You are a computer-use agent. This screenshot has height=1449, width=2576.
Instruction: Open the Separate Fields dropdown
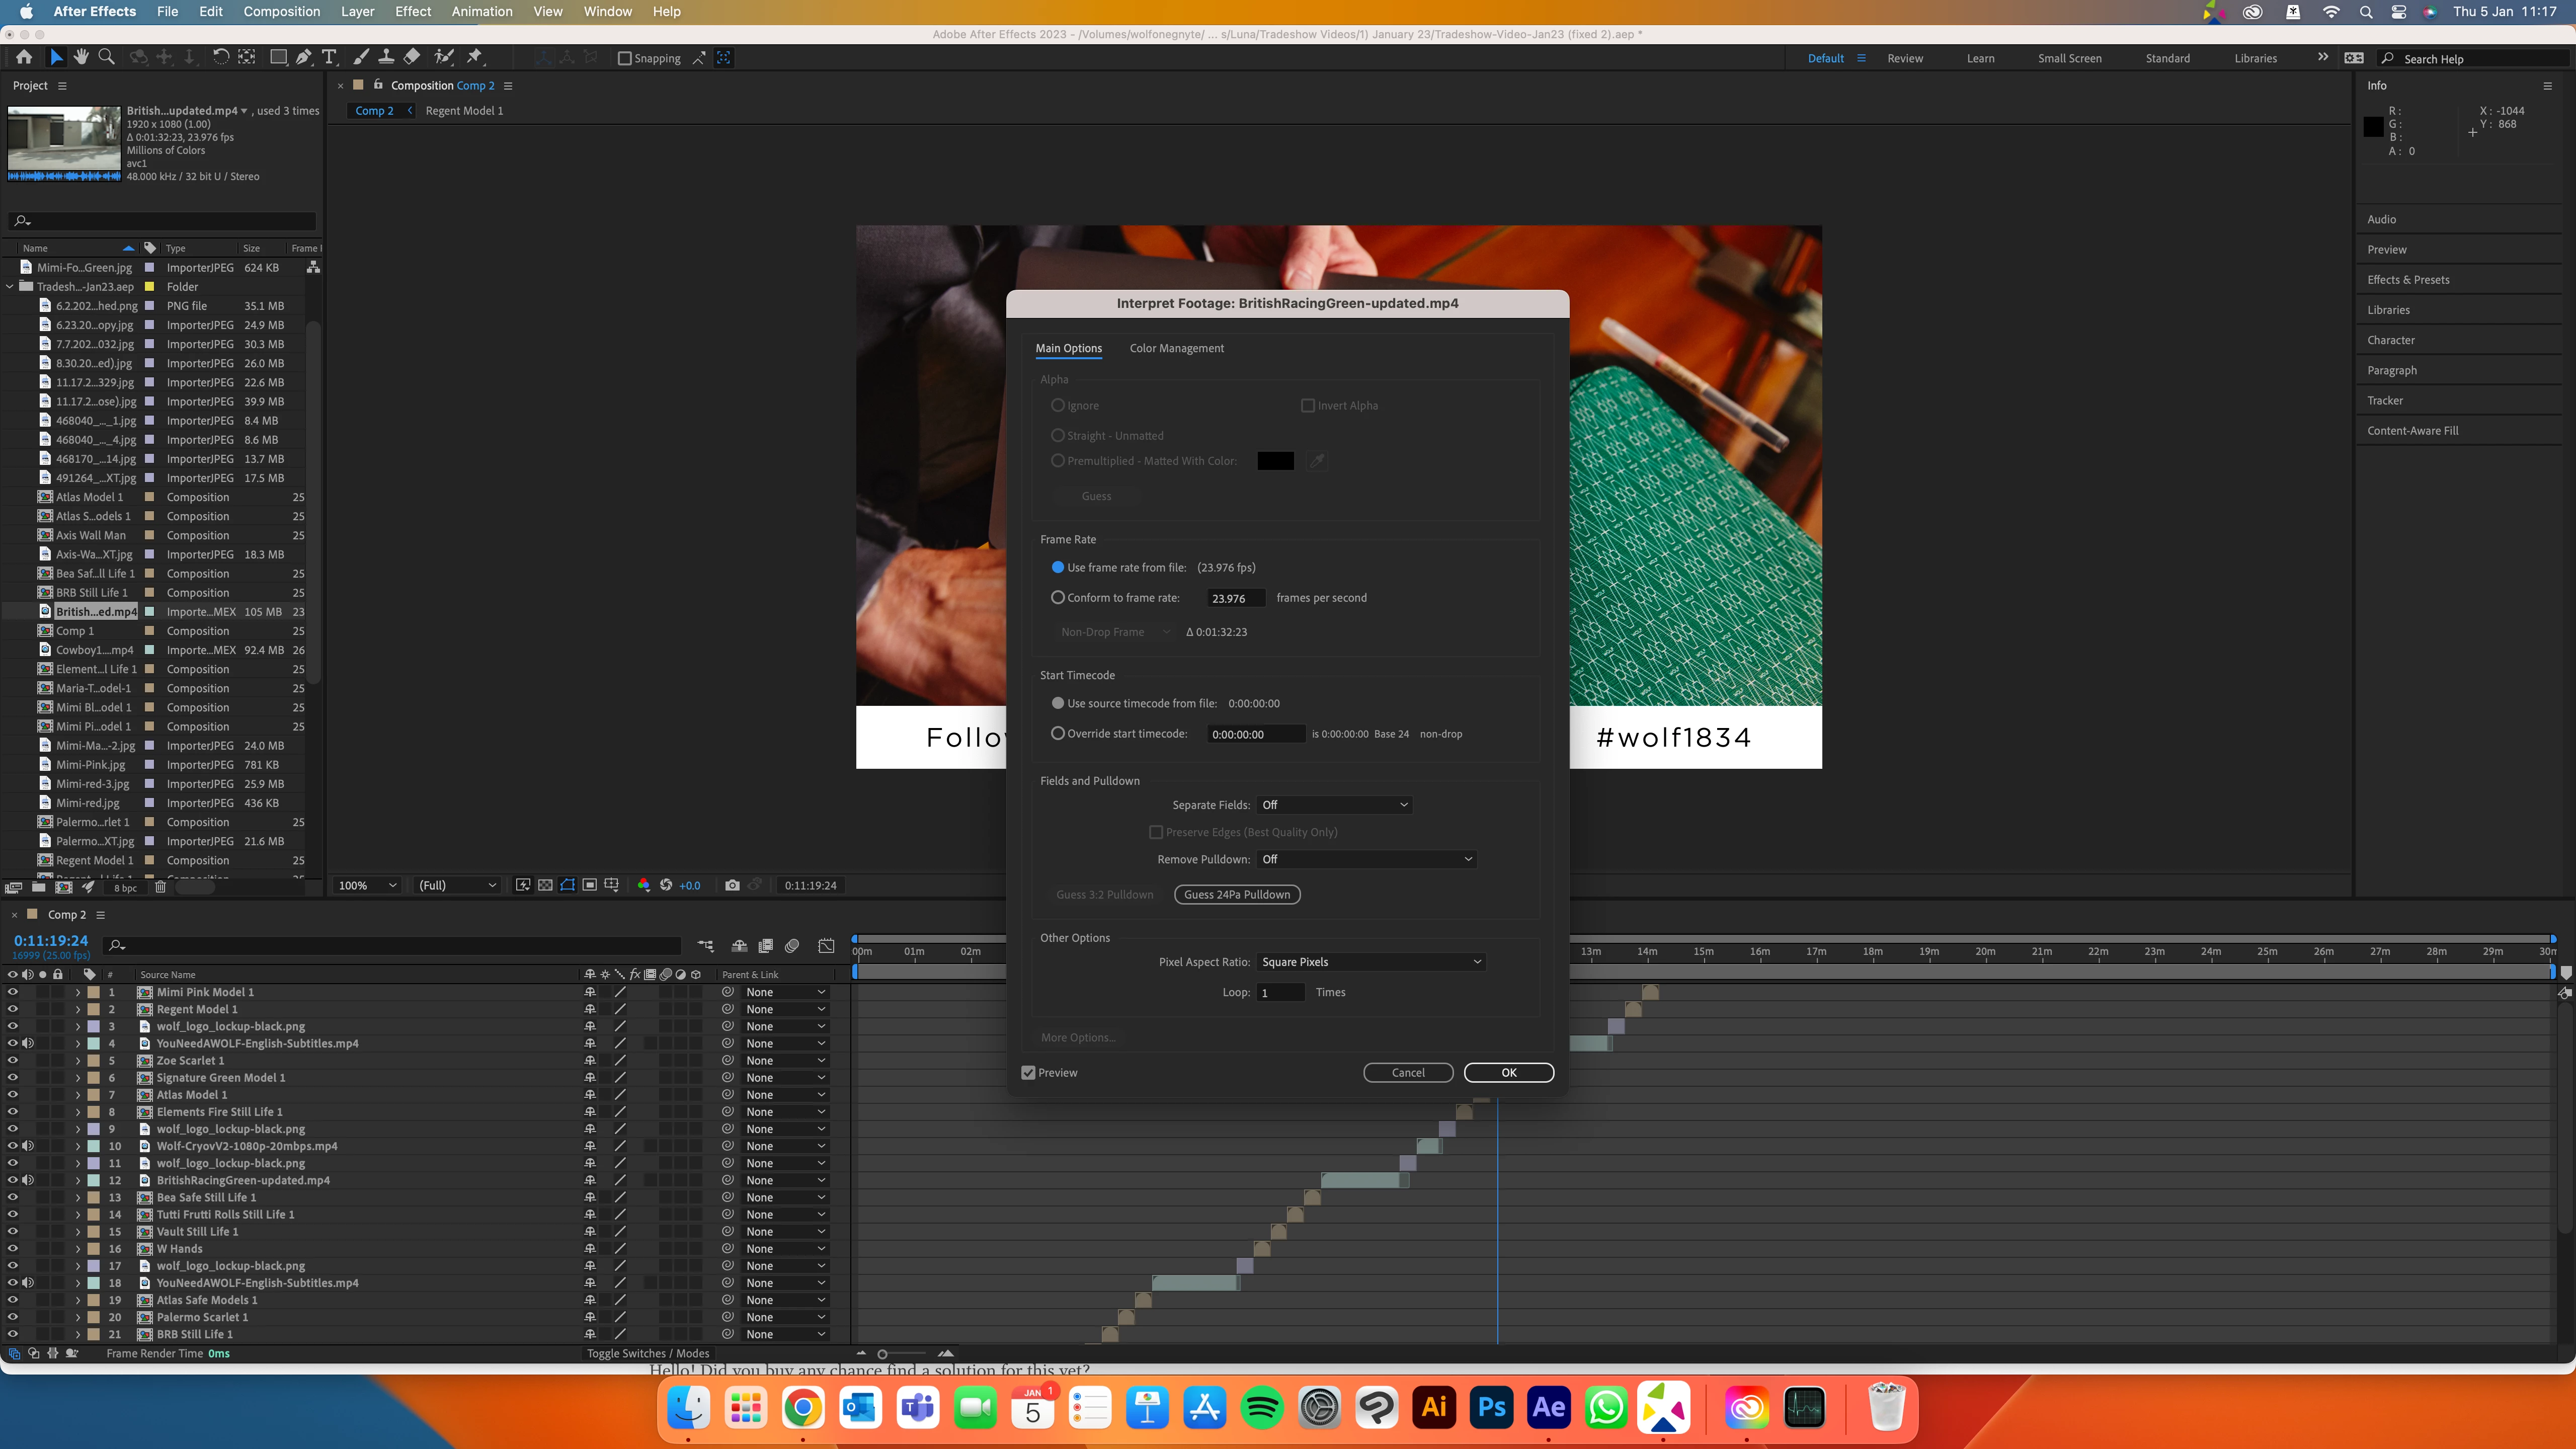[1334, 805]
